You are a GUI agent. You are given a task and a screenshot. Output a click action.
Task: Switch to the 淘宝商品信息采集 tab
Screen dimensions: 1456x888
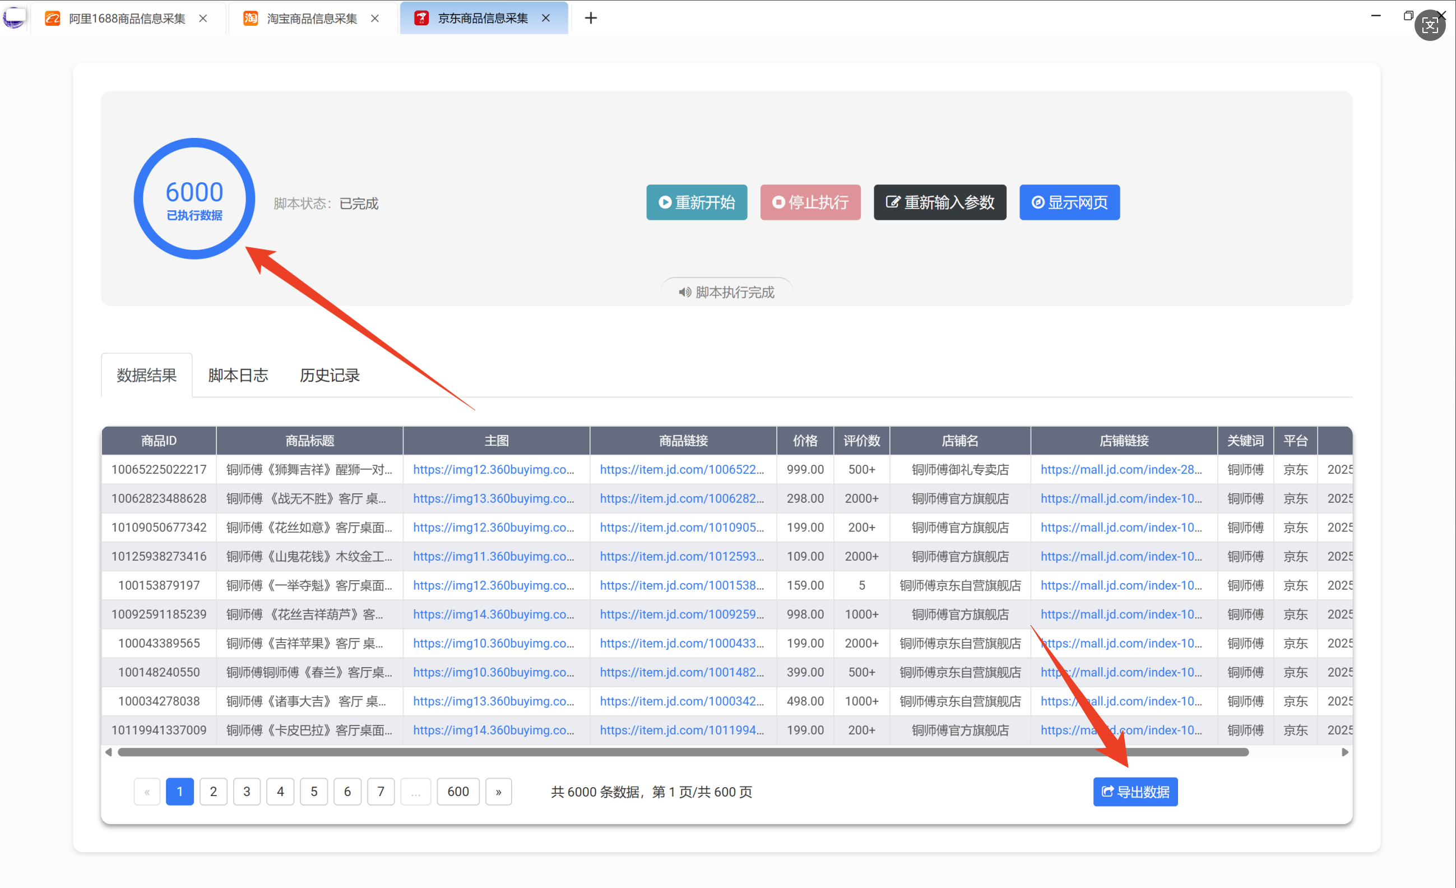coord(312,18)
